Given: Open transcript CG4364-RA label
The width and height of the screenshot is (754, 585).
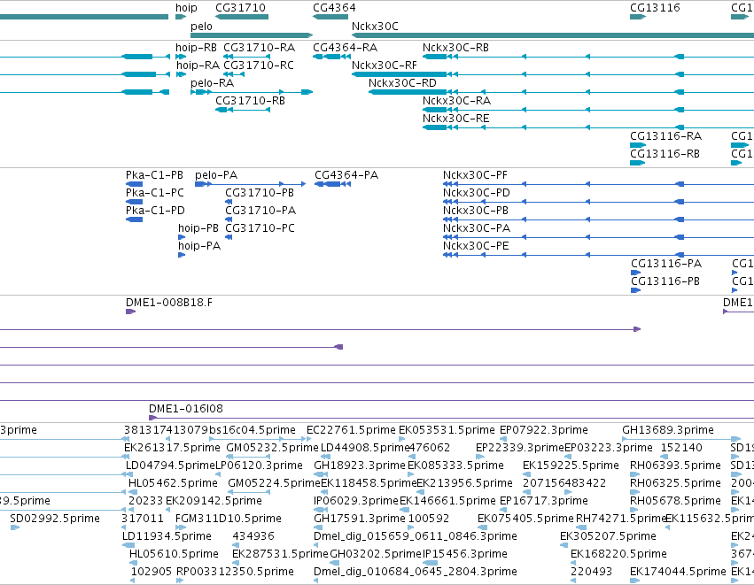Looking at the screenshot, I should pyautogui.click(x=346, y=48).
